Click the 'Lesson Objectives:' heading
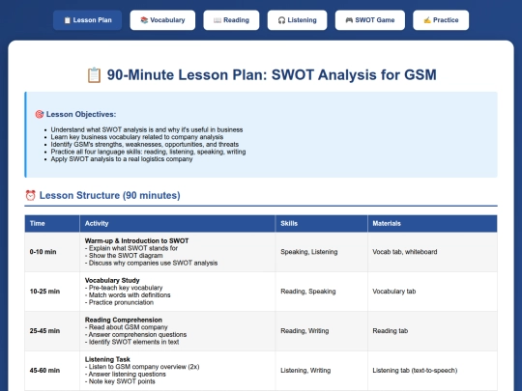The image size is (522, 391). point(81,114)
